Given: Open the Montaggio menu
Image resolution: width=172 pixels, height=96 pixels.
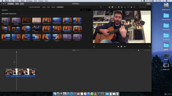Looking at the screenshot, I should click(x=29, y=1).
